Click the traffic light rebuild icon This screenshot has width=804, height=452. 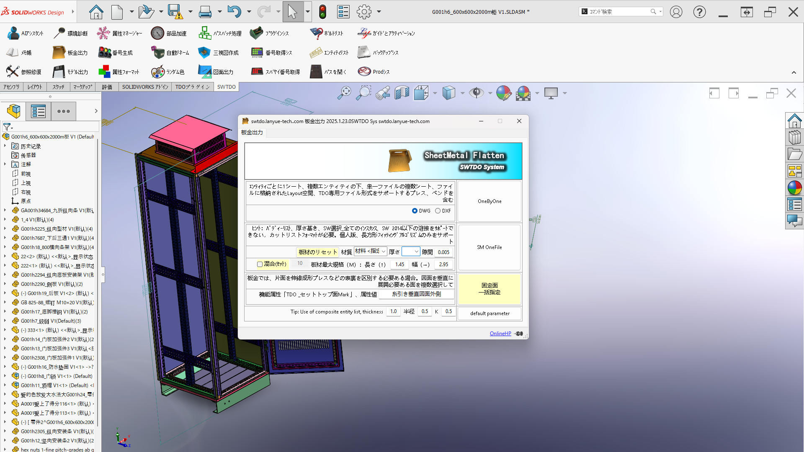322,12
